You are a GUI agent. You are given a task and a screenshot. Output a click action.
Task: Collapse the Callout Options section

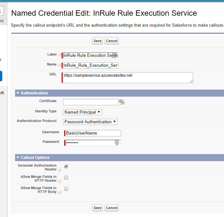click(18, 158)
